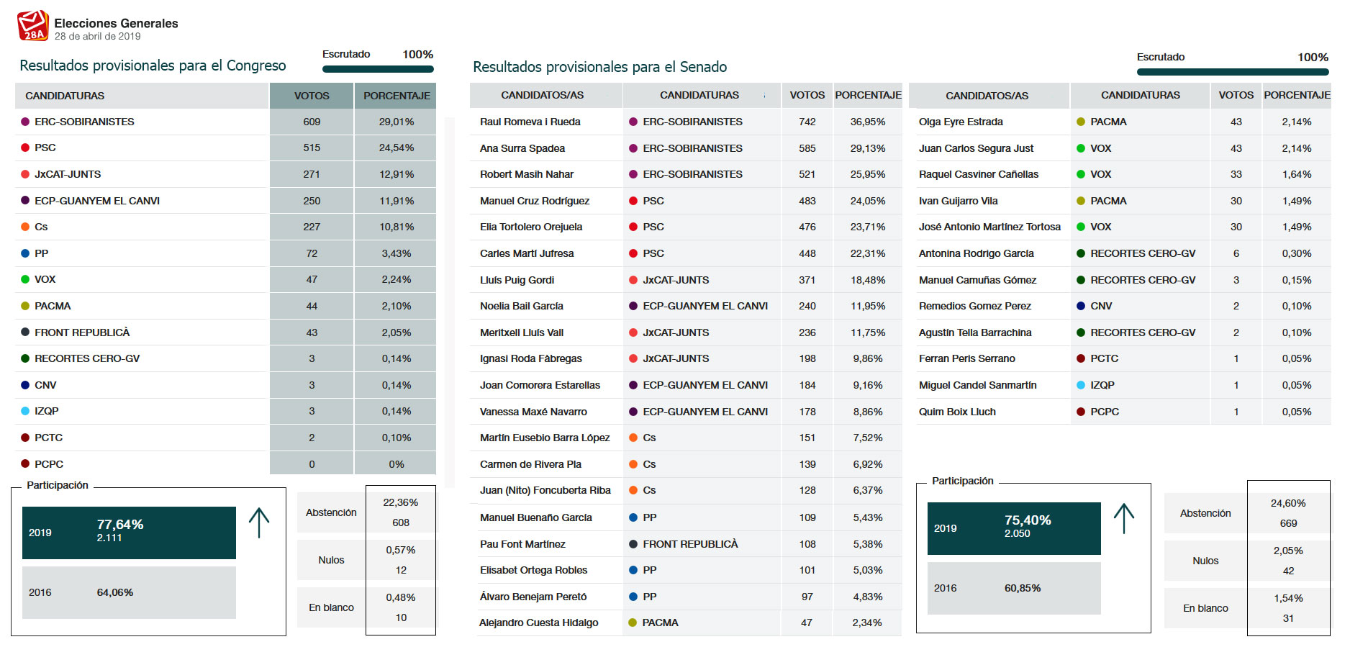The width and height of the screenshot is (1350, 647).
Task: Click the Cs row in Congreso table
Action: click(225, 227)
